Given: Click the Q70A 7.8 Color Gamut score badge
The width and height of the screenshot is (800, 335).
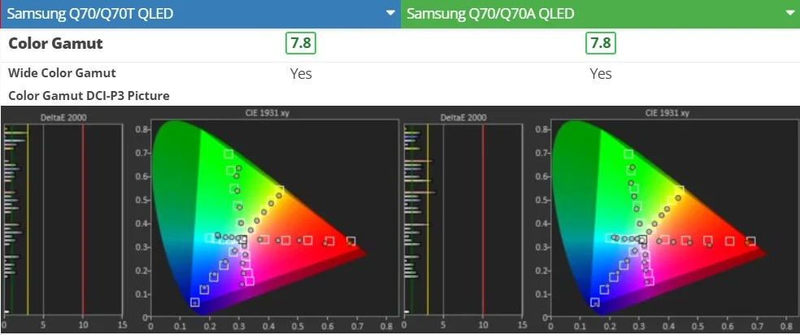Looking at the screenshot, I should (601, 43).
